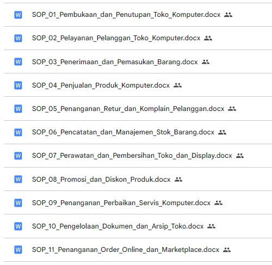This screenshot has height=265, width=272.
Task: Open SOP_11_Penanganan_Order_Online_dan_Marketplace.docx
Action: click(x=126, y=250)
